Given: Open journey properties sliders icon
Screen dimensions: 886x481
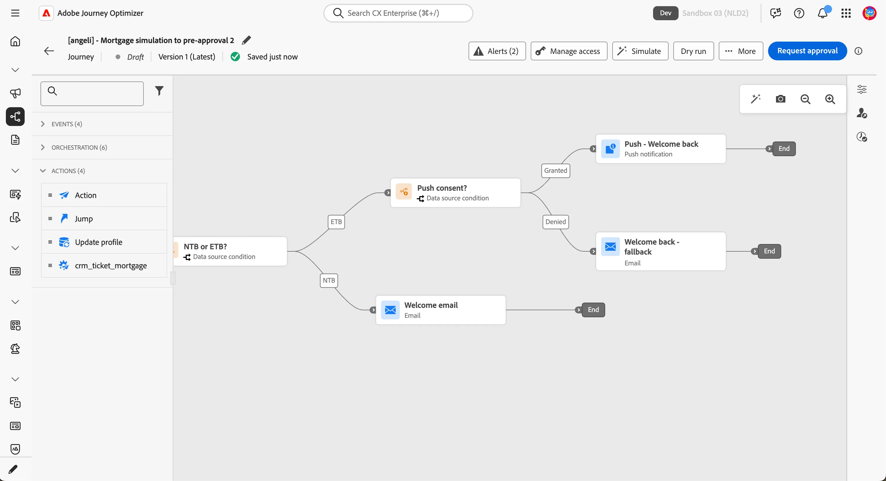Looking at the screenshot, I should point(862,89).
